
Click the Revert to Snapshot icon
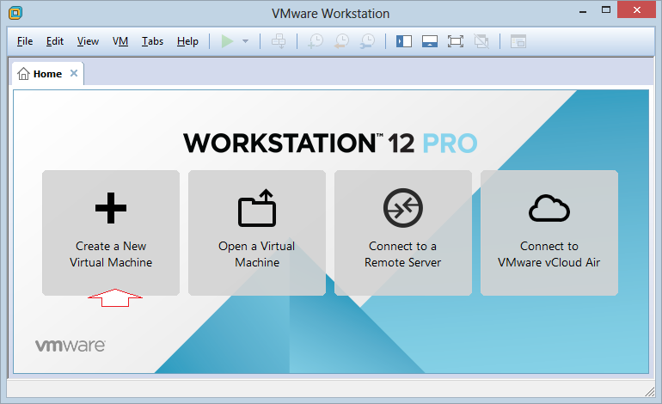click(341, 41)
